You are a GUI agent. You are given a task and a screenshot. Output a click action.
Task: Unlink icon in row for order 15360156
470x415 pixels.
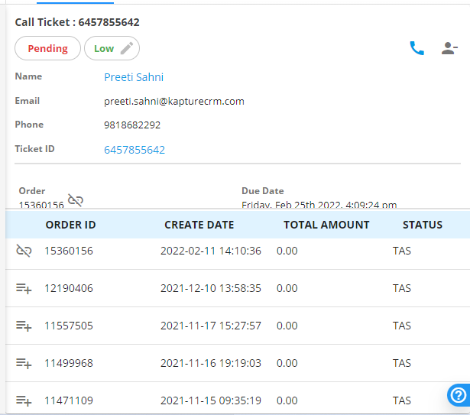click(24, 251)
